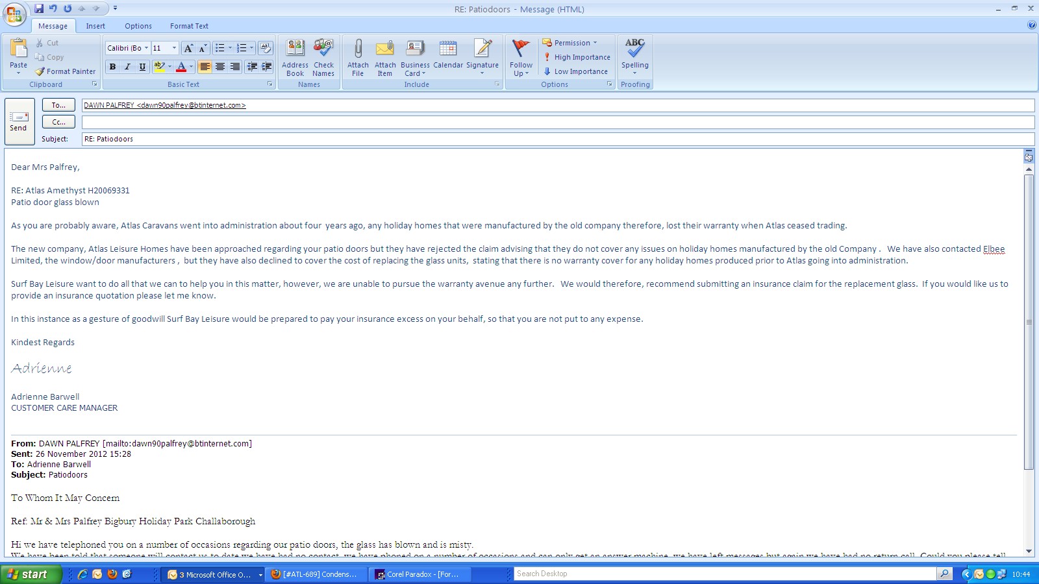Attach a file to the message
The height and width of the screenshot is (584, 1039).
tap(358, 58)
